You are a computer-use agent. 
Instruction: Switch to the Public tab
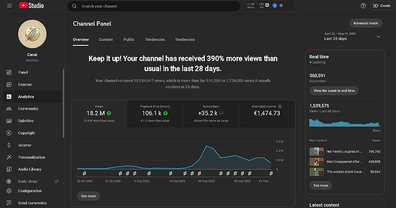[x=129, y=40]
